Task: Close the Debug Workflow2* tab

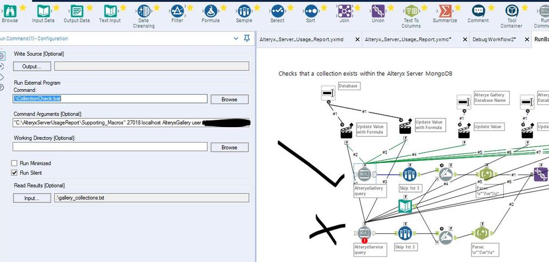Action: tap(526, 40)
